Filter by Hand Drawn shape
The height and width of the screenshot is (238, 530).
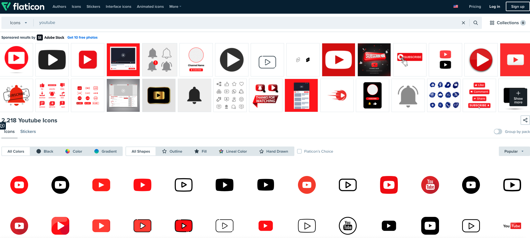point(274,151)
